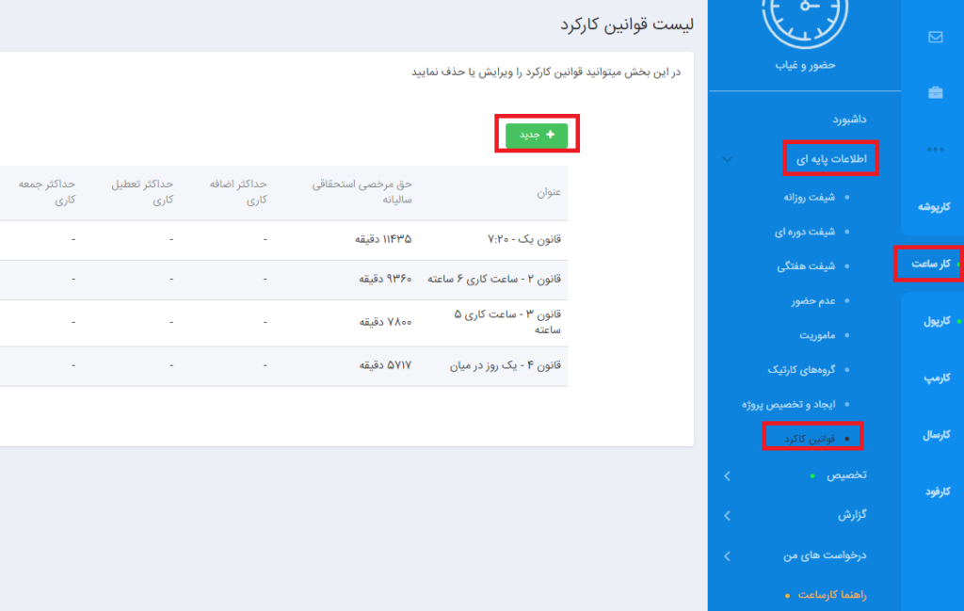Collapse the اطلاعات پایه ای section chevron
Viewport: 964px width, 611px height.
(x=727, y=159)
